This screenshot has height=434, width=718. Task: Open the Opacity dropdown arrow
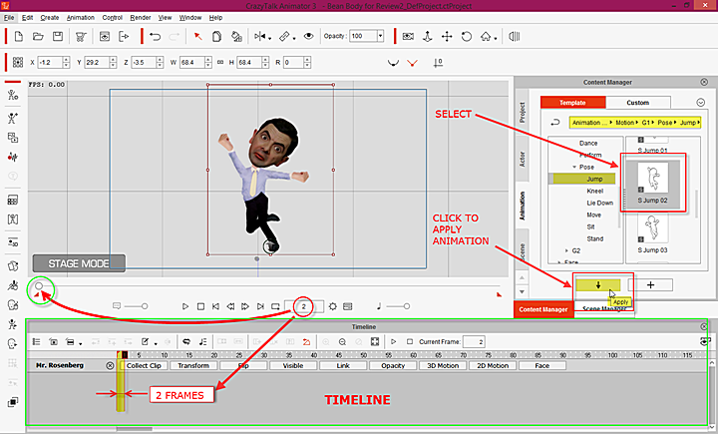coord(380,36)
